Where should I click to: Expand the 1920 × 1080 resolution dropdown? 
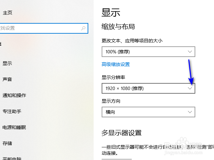(x=148, y=88)
